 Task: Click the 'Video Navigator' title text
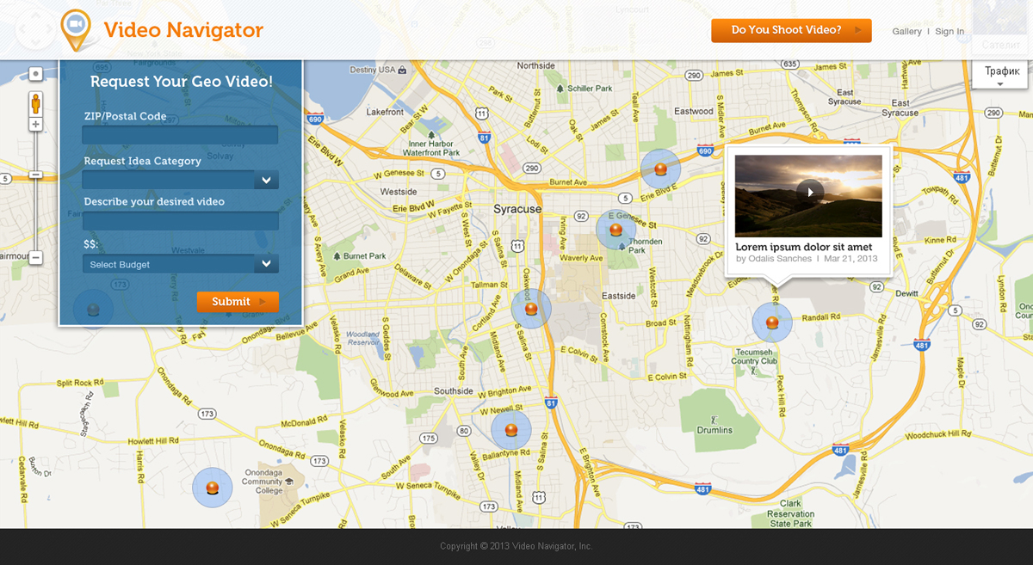point(183,30)
